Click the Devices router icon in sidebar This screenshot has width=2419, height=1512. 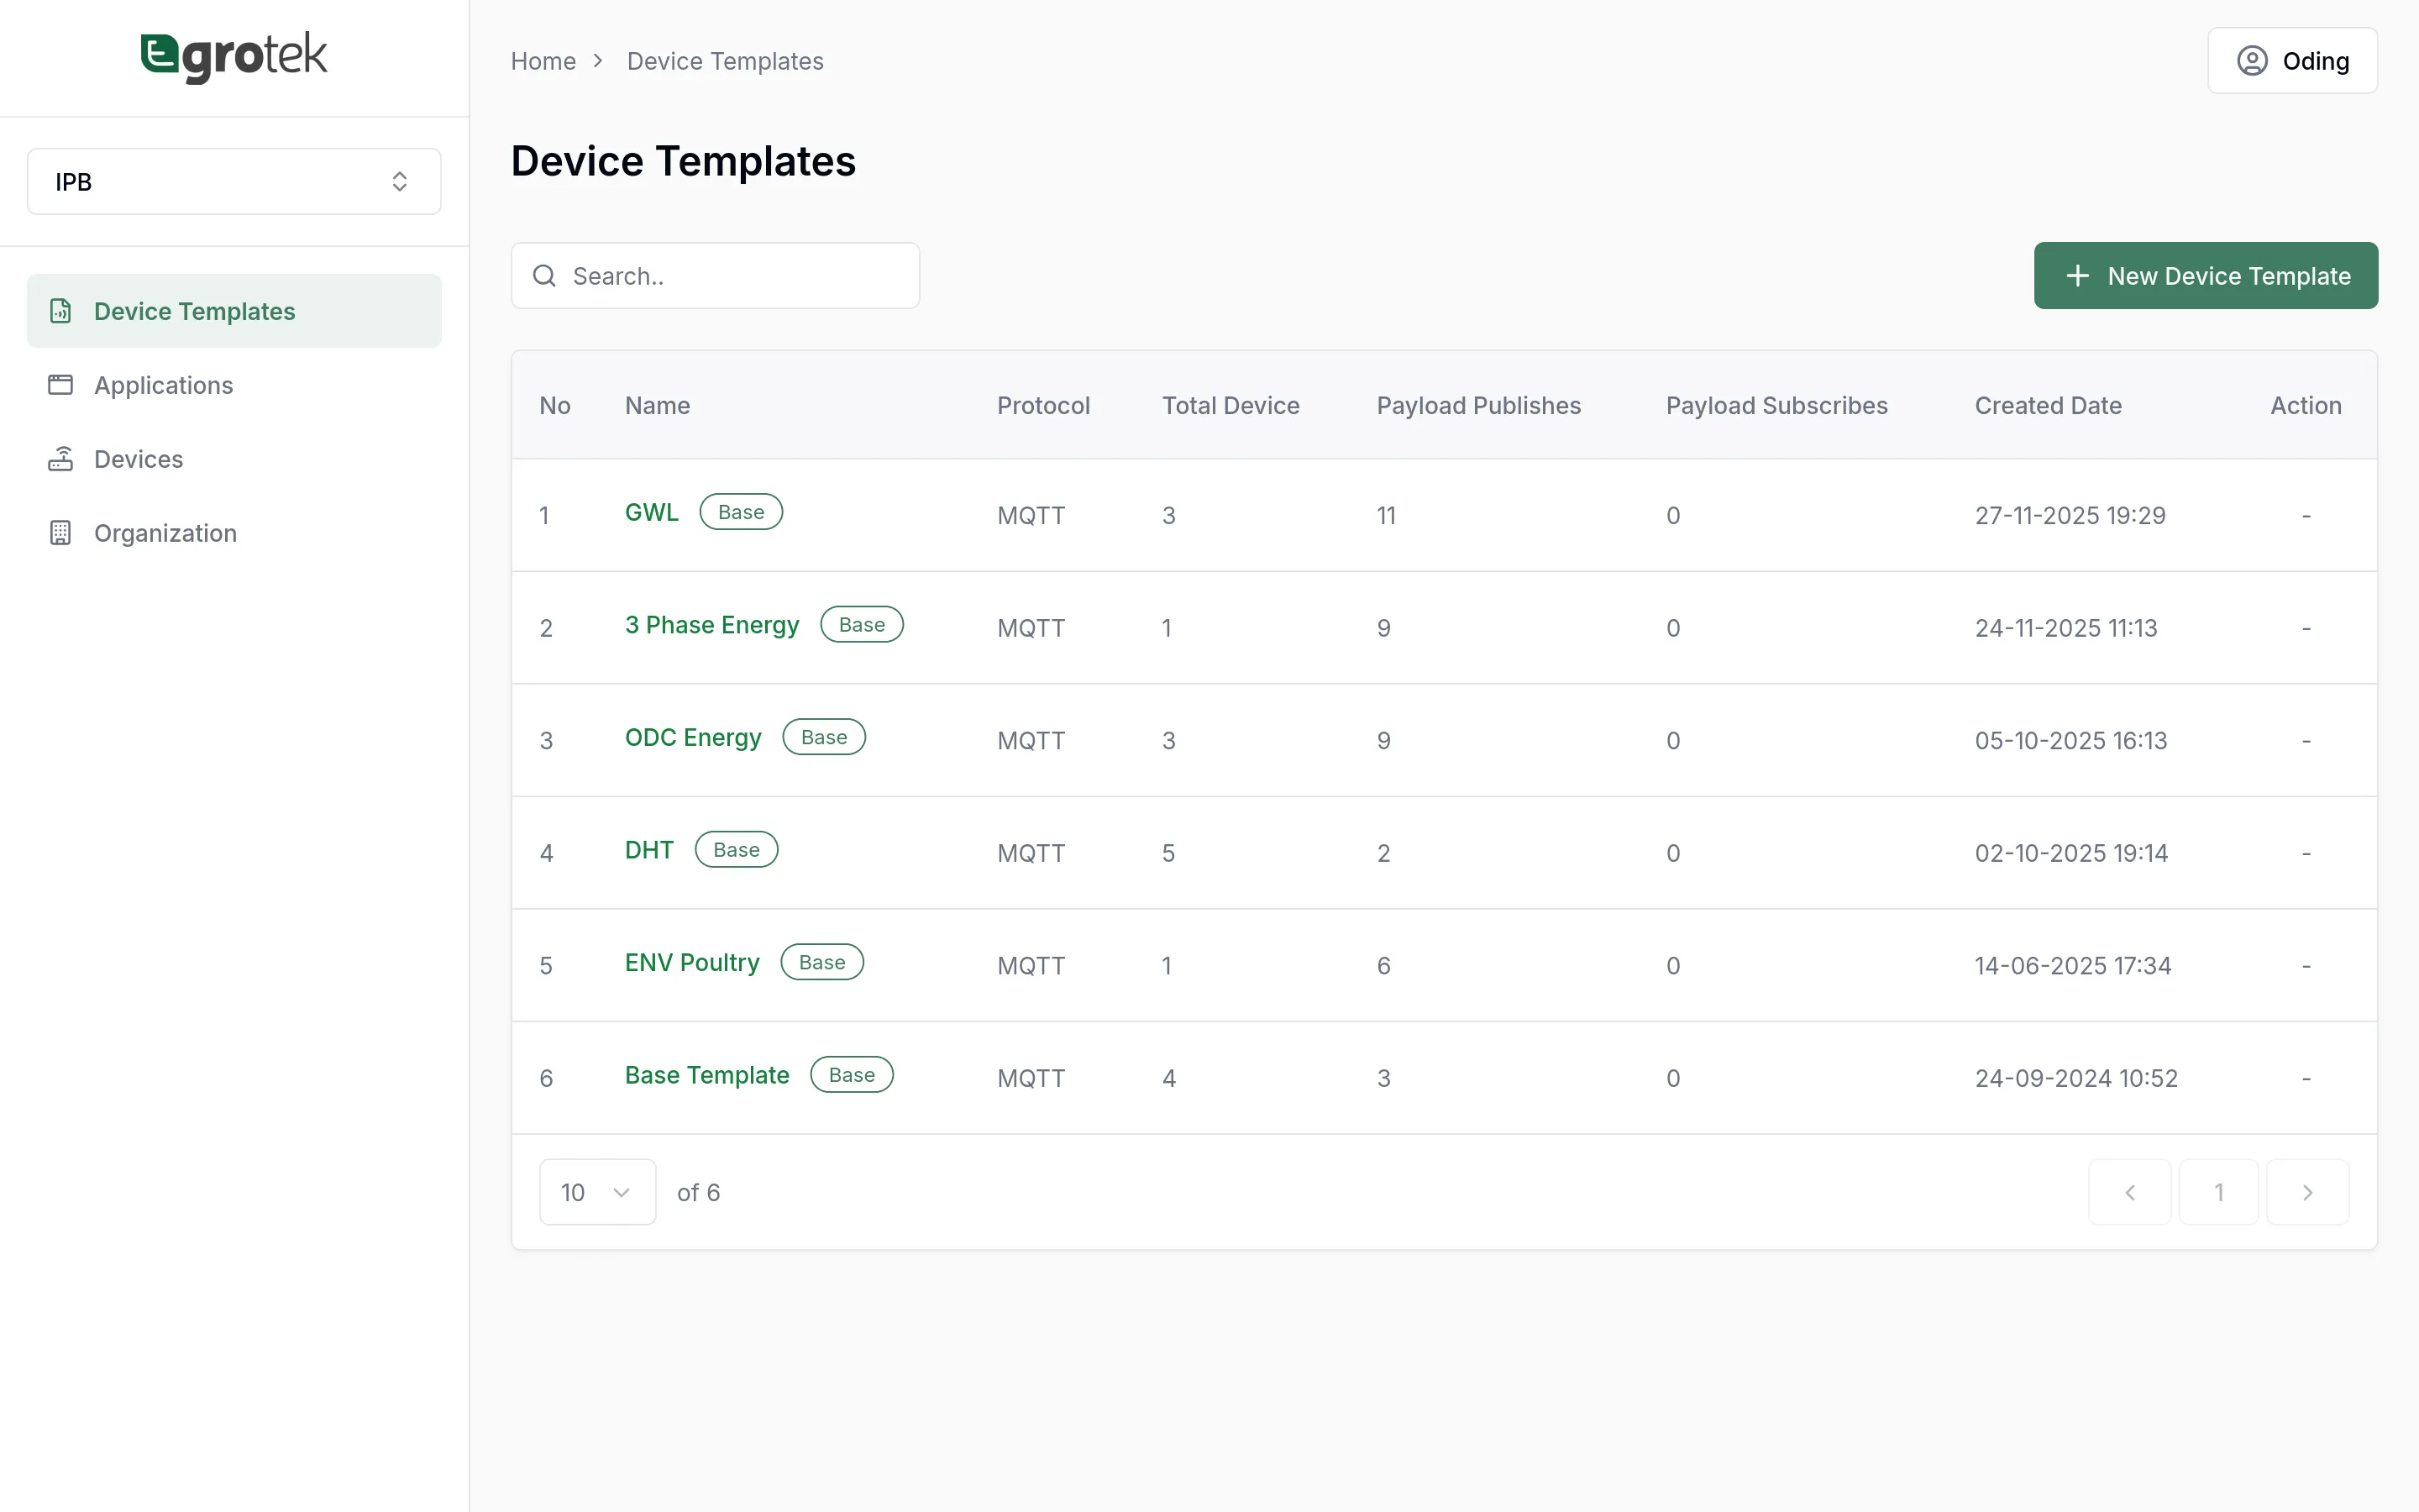coord(61,459)
